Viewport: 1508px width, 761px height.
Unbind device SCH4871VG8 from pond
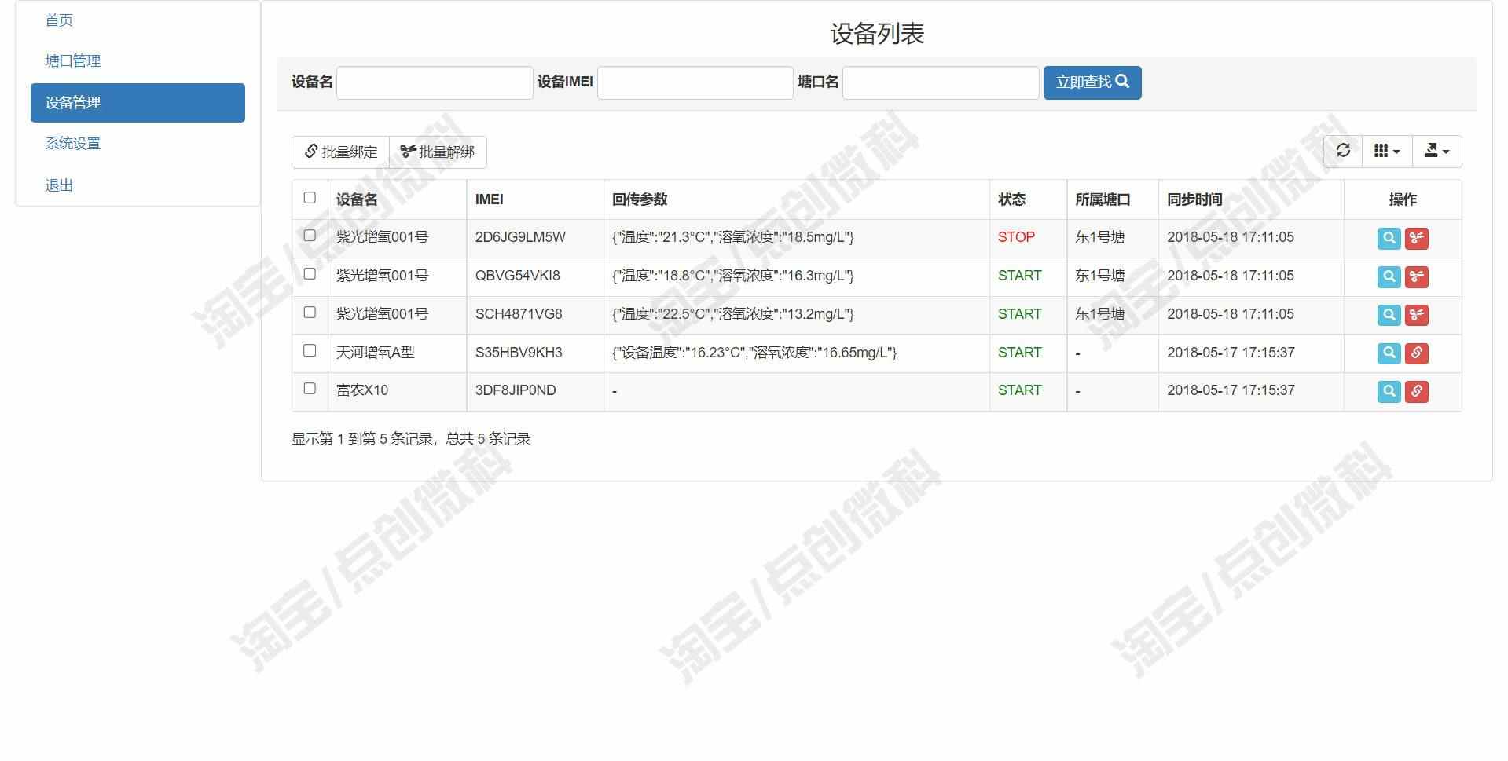[x=1416, y=315]
